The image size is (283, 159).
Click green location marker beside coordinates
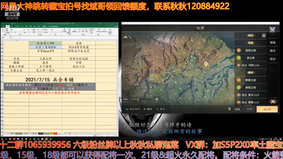pos(229,109)
